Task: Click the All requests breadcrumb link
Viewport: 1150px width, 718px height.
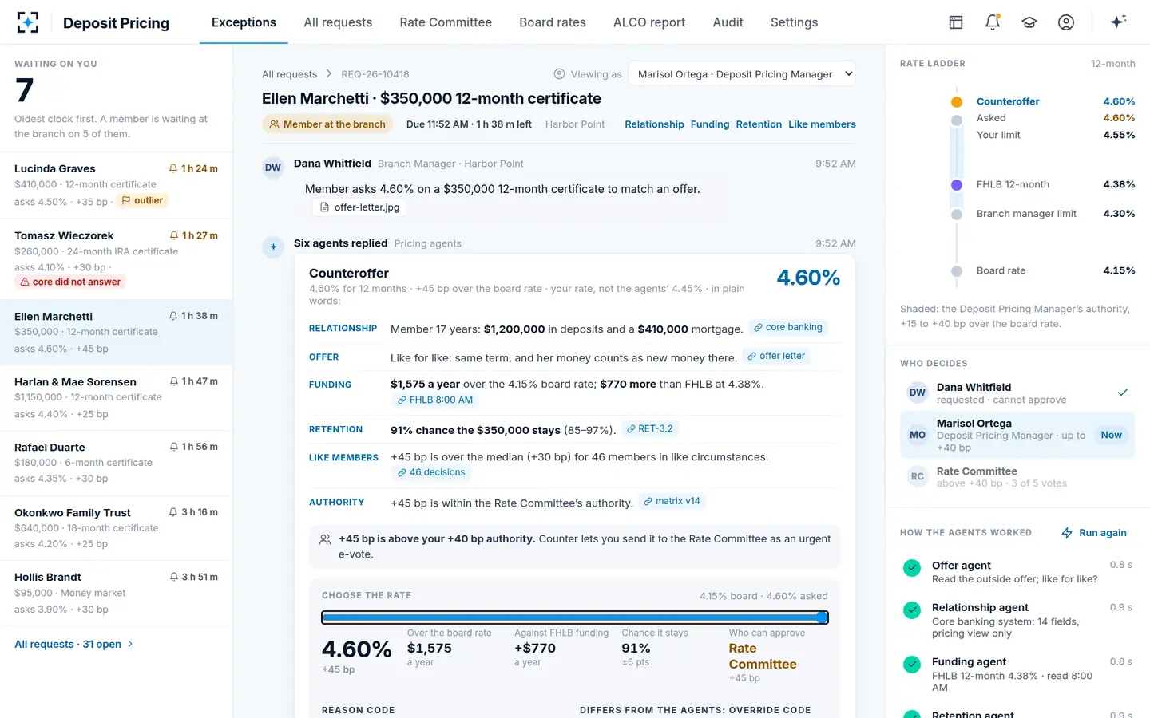Action: pos(289,74)
